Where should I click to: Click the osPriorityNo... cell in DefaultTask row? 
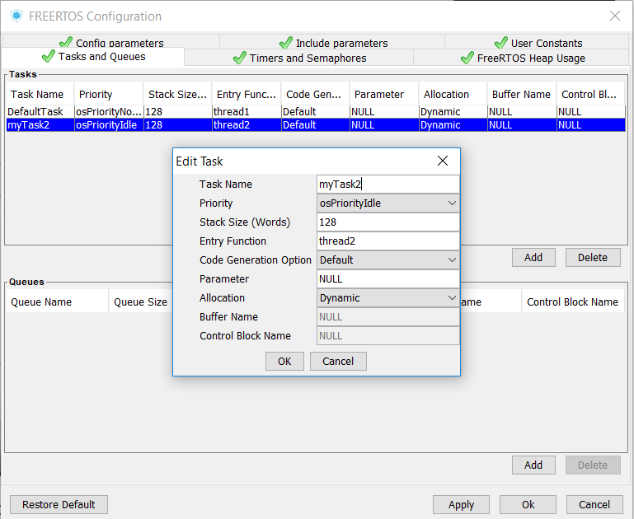pos(109,112)
